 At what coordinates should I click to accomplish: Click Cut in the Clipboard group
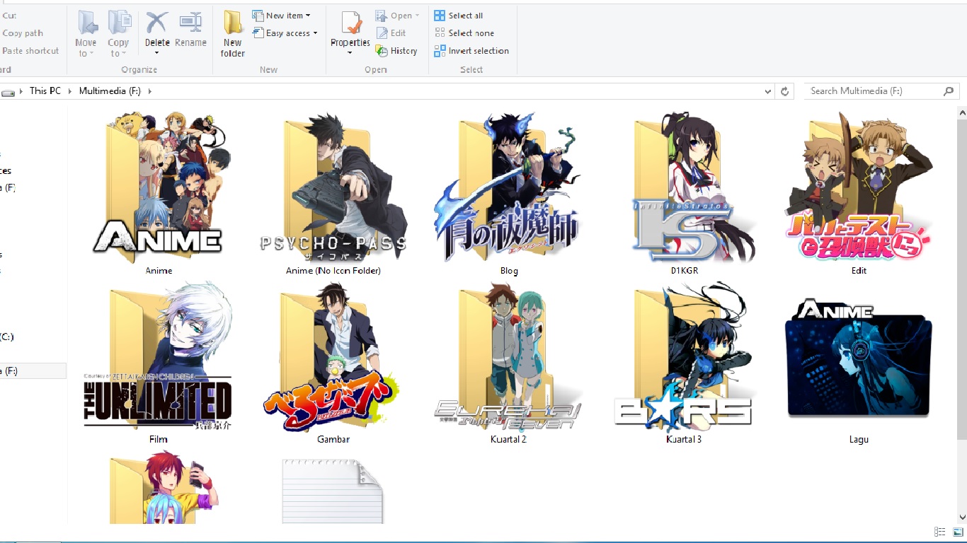(x=9, y=16)
